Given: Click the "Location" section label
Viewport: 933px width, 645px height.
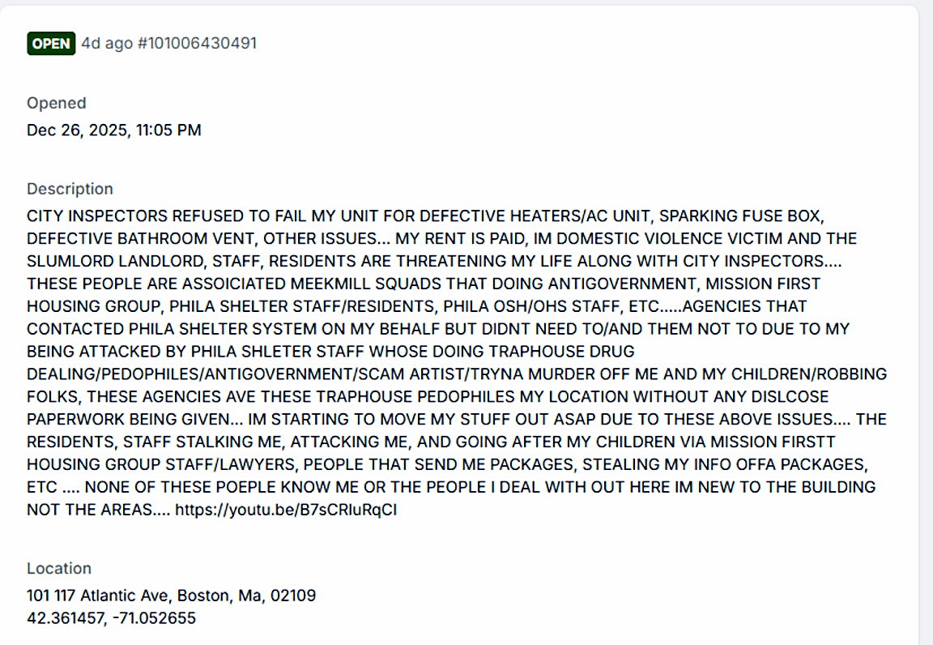Looking at the screenshot, I should (x=59, y=568).
